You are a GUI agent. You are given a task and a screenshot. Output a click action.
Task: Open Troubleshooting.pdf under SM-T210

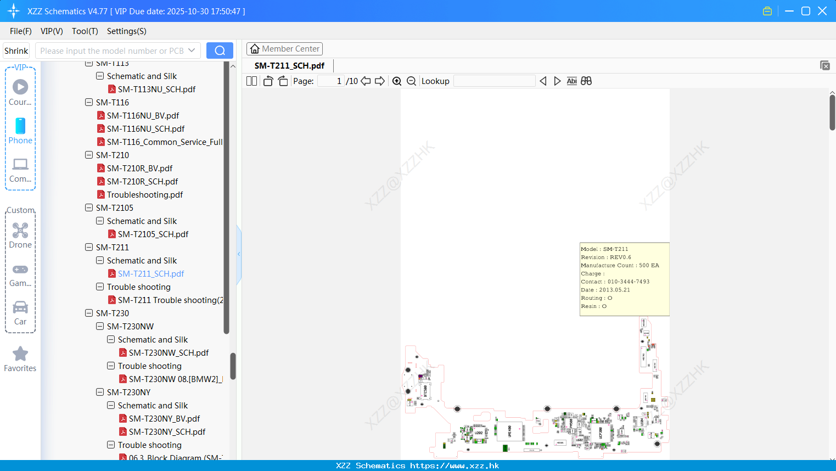[145, 194]
